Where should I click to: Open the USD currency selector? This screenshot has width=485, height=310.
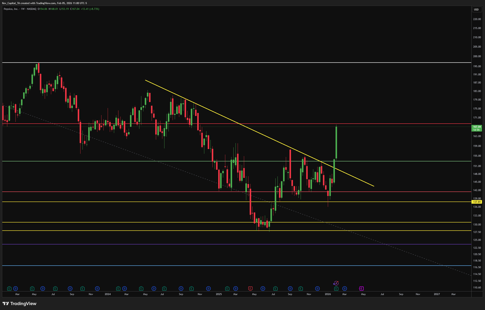pyautogui.click(x=477, y=9)
